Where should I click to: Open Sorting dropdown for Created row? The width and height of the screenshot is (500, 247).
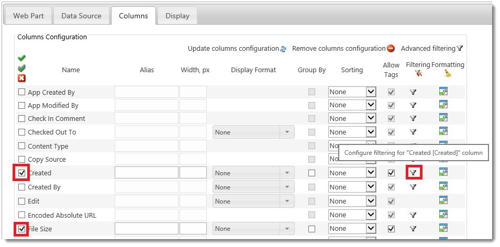click(352, 173)
